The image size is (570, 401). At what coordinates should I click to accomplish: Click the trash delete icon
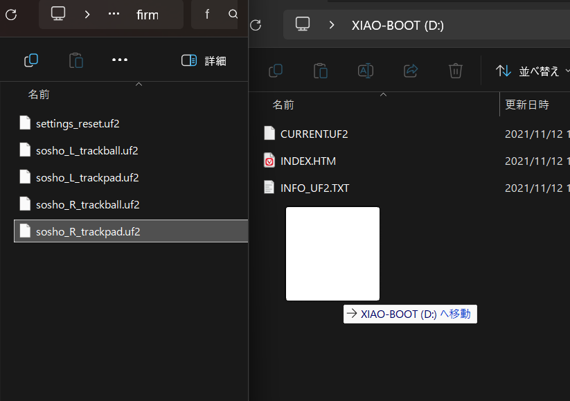tap(456, 70)
